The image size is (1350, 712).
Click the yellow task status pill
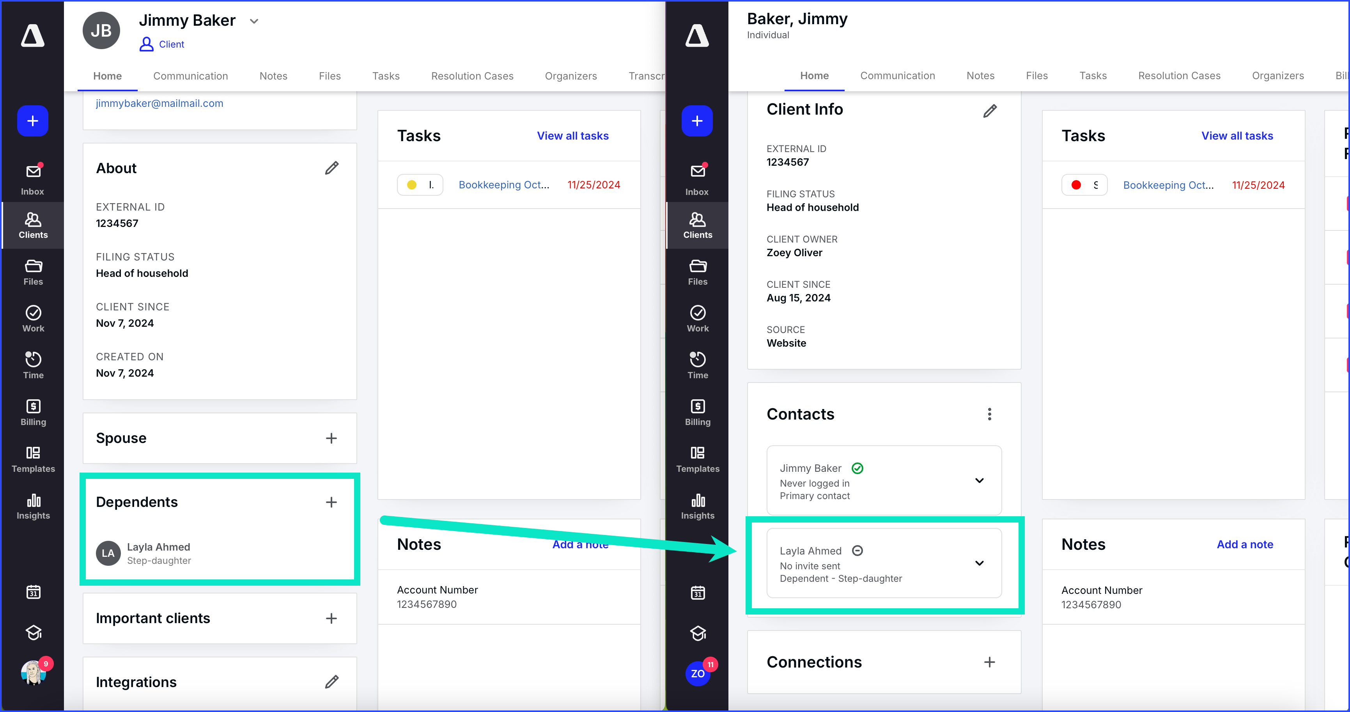pyautogui.click(x=420, y=185)
